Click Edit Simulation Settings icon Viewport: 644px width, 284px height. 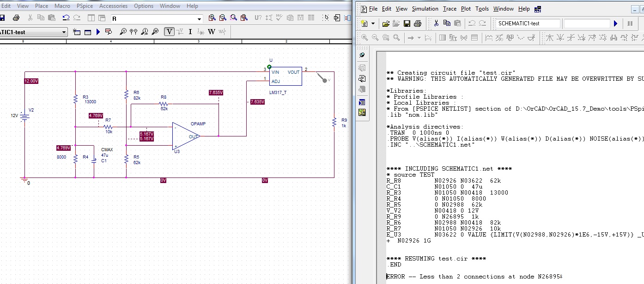point(87,32)
